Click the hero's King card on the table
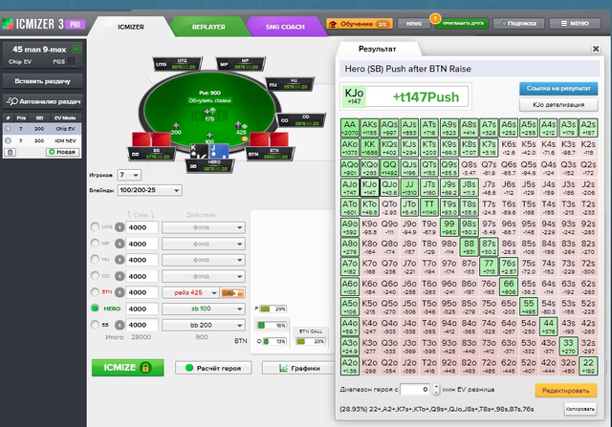This screenshot has height=427, width=612. 199,151
